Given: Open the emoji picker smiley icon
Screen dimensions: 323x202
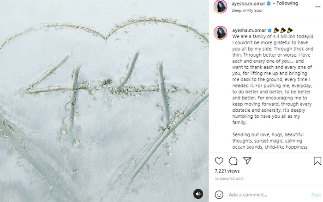Looking at the screenshot, I should pyautogui.click(x=219, y=195).
